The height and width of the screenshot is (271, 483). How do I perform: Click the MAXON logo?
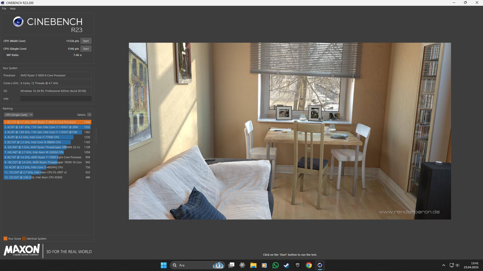pyautogui.click(x=22, y=250)
